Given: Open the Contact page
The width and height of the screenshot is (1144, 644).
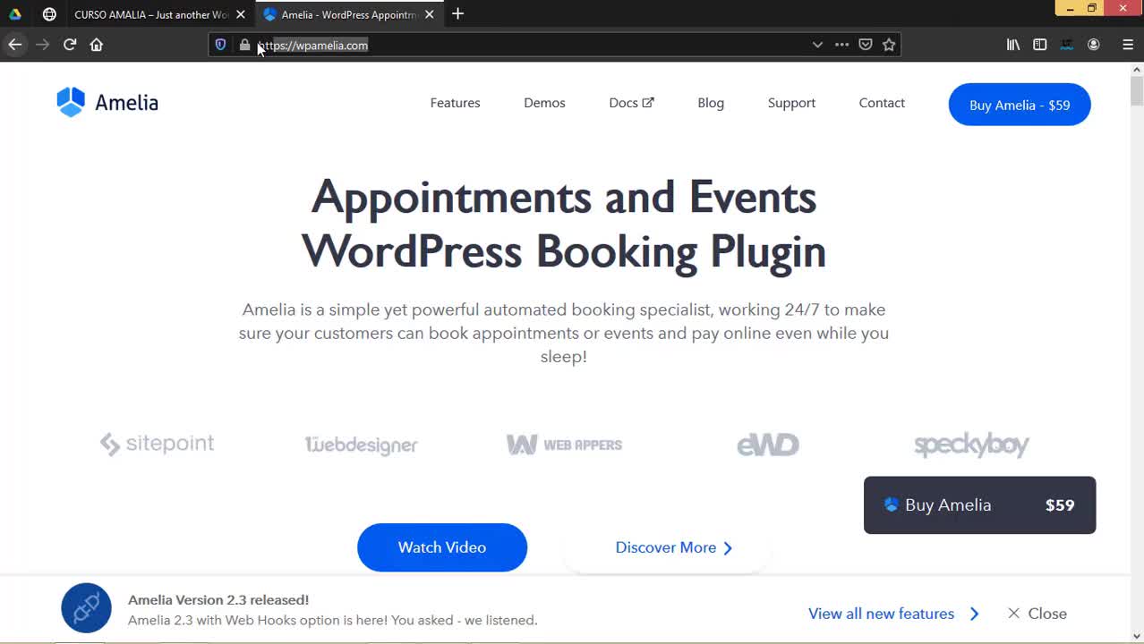Looking at the screenshot, I should pyautogui.click(x=882, y=103).
